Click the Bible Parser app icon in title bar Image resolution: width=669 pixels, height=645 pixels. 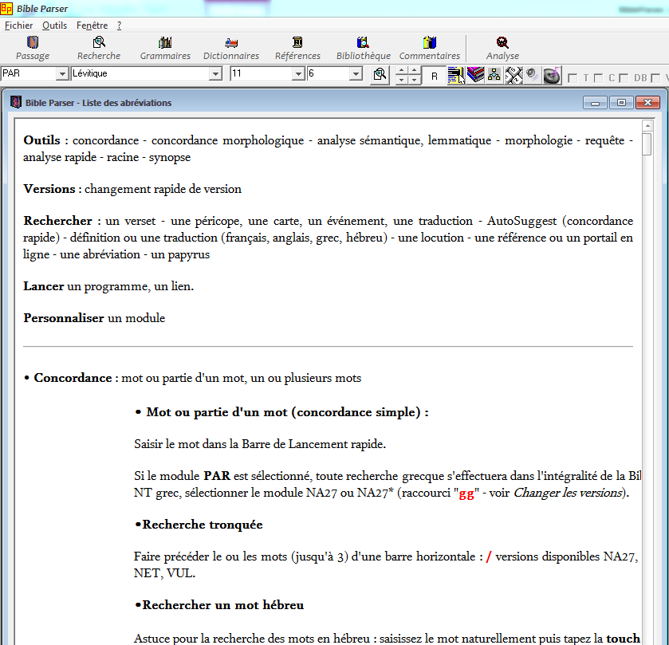point(6,8)
